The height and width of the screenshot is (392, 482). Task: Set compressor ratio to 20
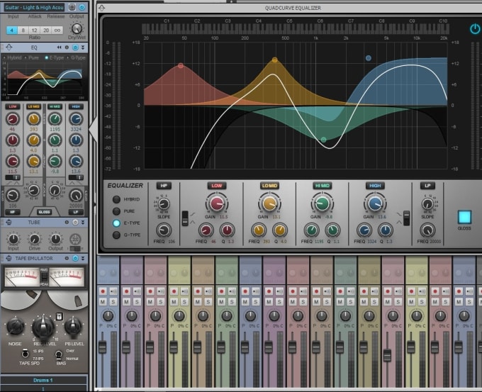click(x=46, y=30)
